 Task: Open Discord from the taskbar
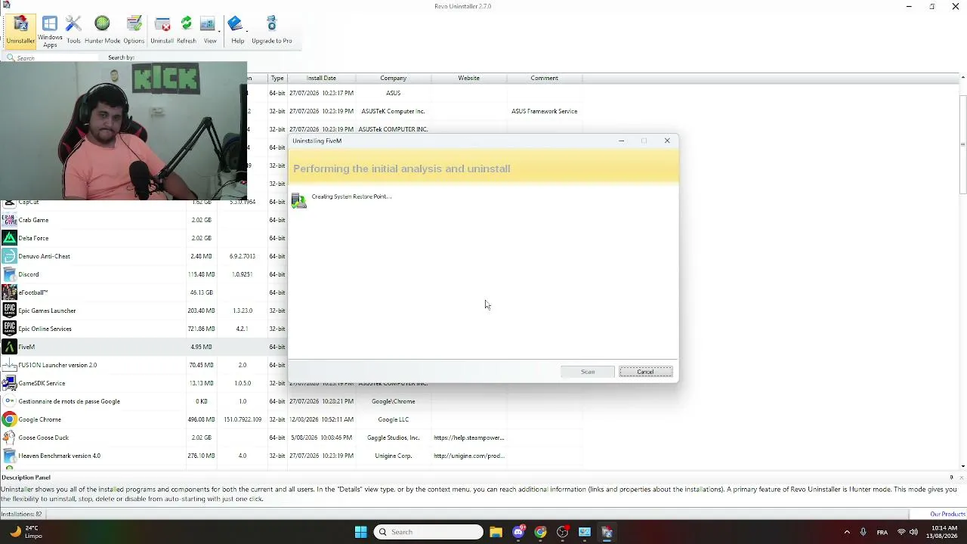pos(518,532)
